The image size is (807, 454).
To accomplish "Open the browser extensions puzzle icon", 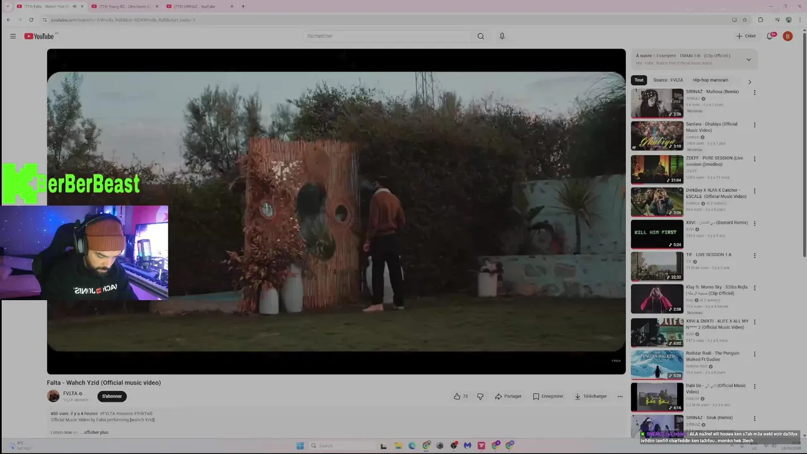I will pos(760,20).
